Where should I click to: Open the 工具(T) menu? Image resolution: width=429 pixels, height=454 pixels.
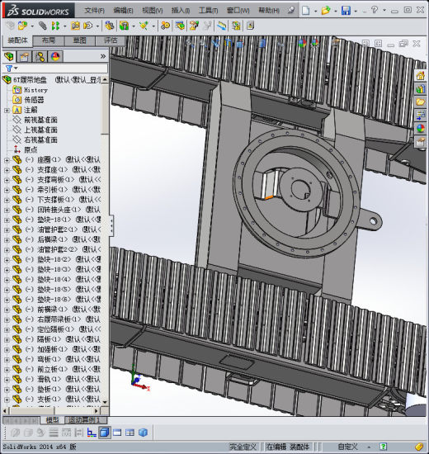pos(208,11)
